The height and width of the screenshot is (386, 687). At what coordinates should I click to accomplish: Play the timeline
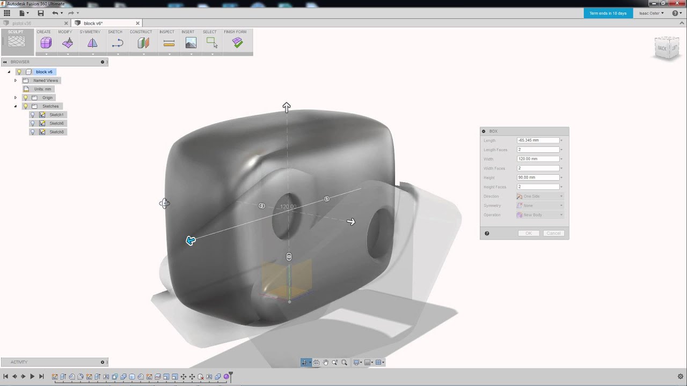pos(32,377)
